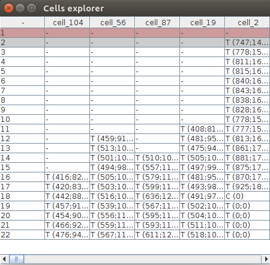Close the Cells explorer window

point(8,8)
